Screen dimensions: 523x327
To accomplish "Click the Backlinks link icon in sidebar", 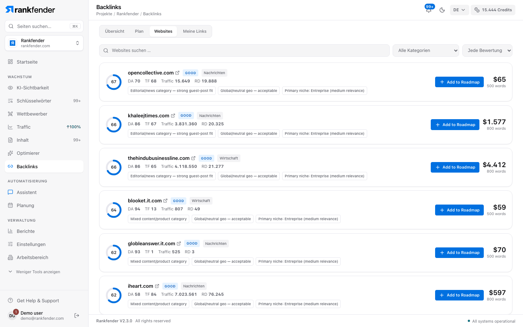I will pyautogui.click(x=10, y=166).
